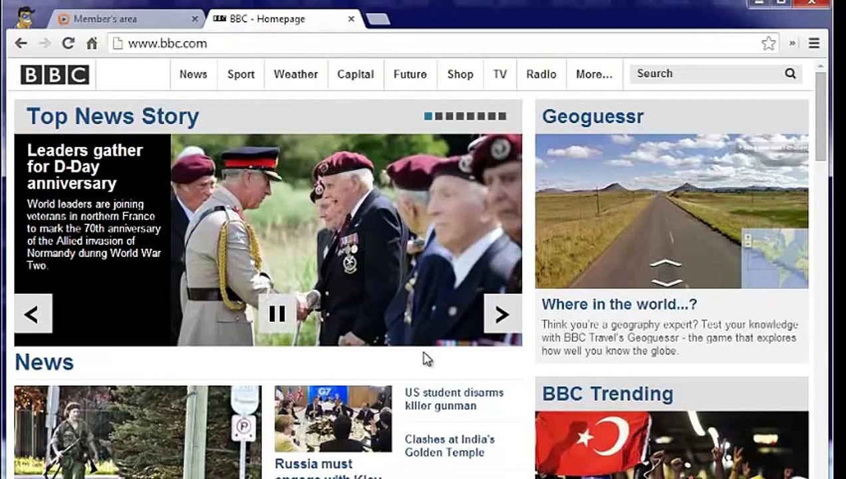The image size is (846, 479).
Task: Visit the BBC Shop
Action: [x=460, y=75]
